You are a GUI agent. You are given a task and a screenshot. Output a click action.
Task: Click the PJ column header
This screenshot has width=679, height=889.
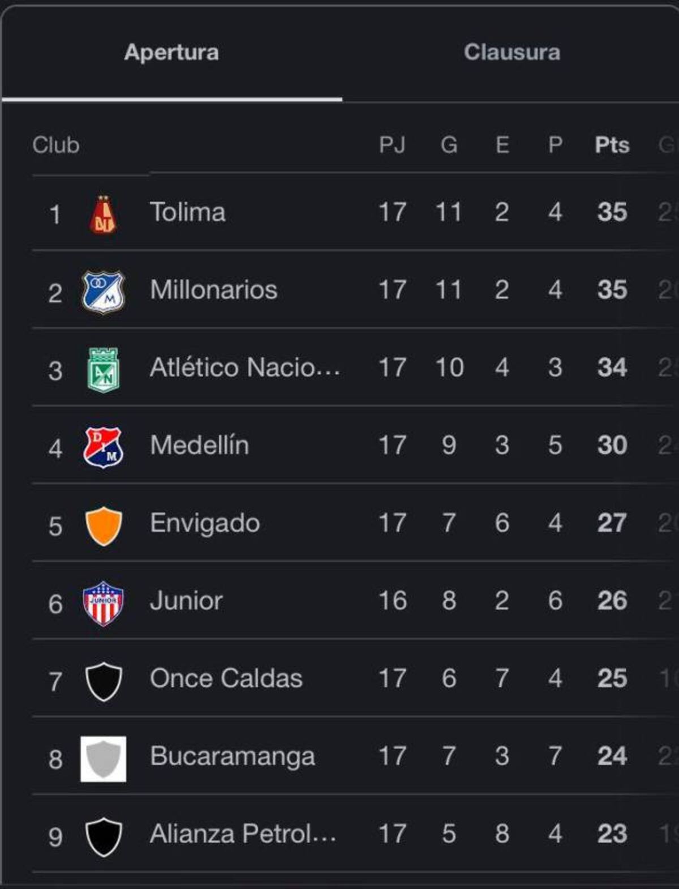point(392,145)
